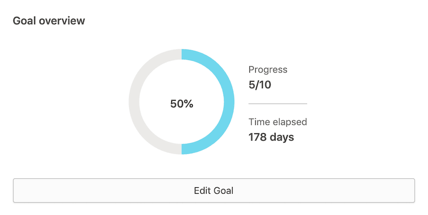Screen dimensions: 428x215
Task: Click the rightmost point of the blue ring
Action: point(230,101)
